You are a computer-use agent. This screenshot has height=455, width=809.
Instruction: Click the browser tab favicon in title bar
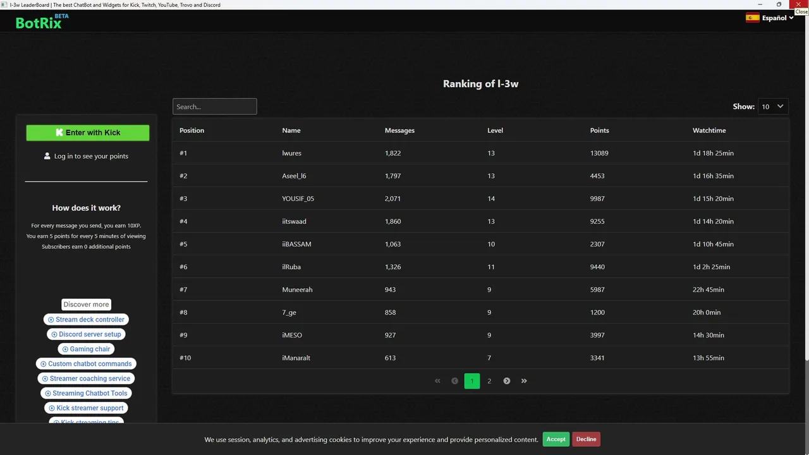coord(4,4)
